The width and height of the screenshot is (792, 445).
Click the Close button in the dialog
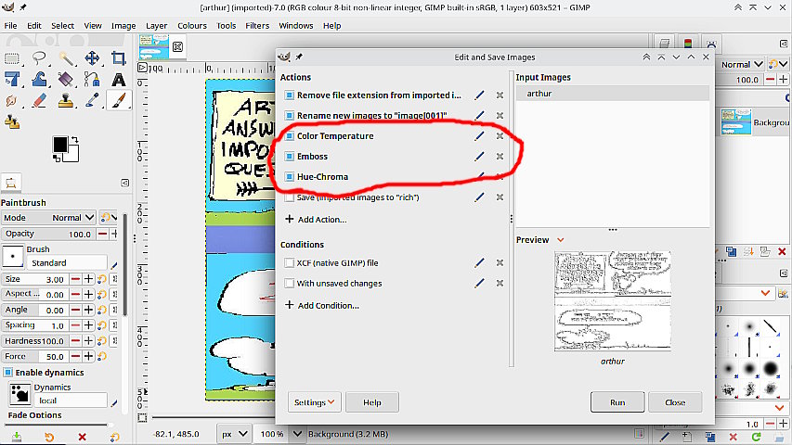675,402
